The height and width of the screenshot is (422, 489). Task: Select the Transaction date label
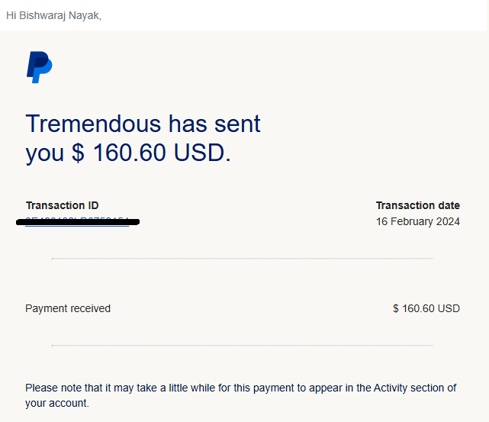click(x=418, y=205)
